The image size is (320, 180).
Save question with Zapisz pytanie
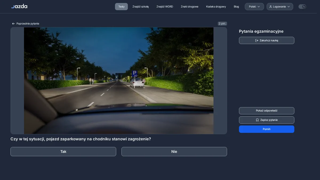[267, 120]
